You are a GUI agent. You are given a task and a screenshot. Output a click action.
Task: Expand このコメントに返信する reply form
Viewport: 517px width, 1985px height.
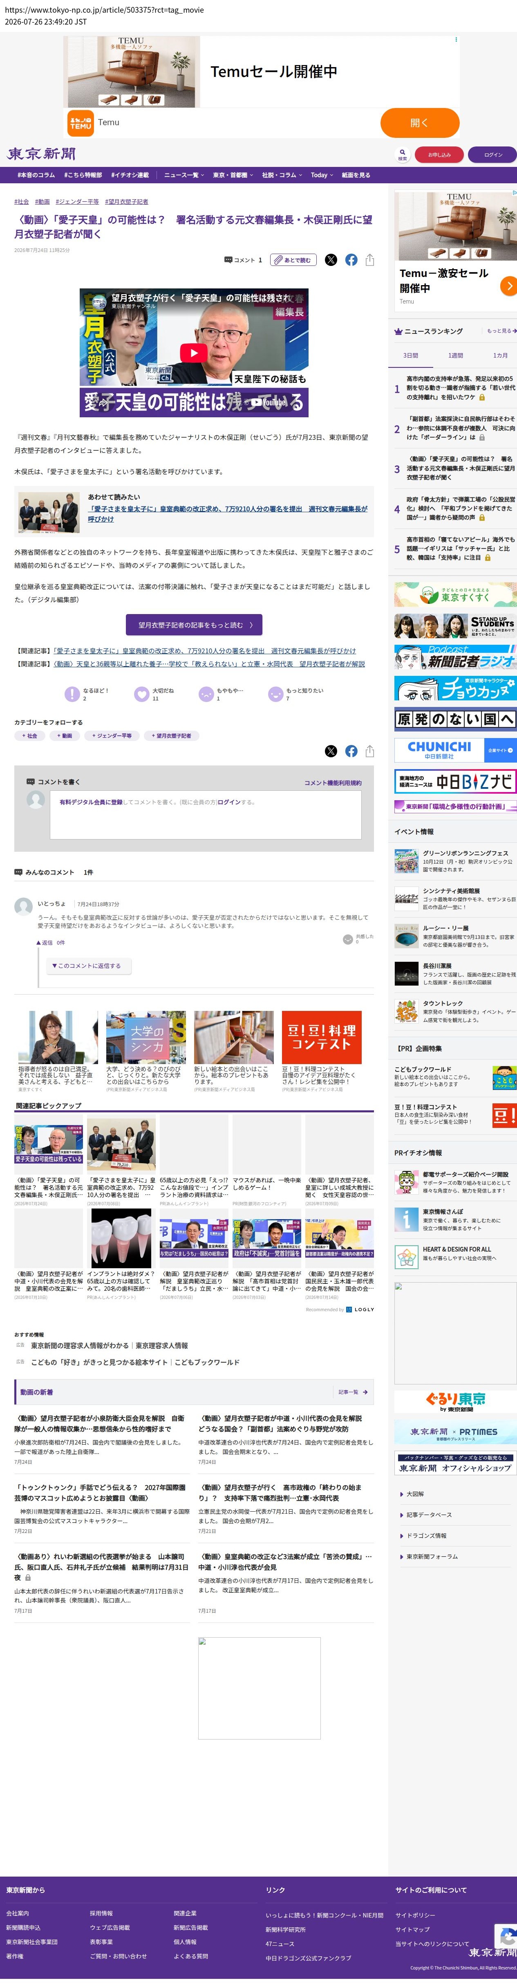[88, 965]
